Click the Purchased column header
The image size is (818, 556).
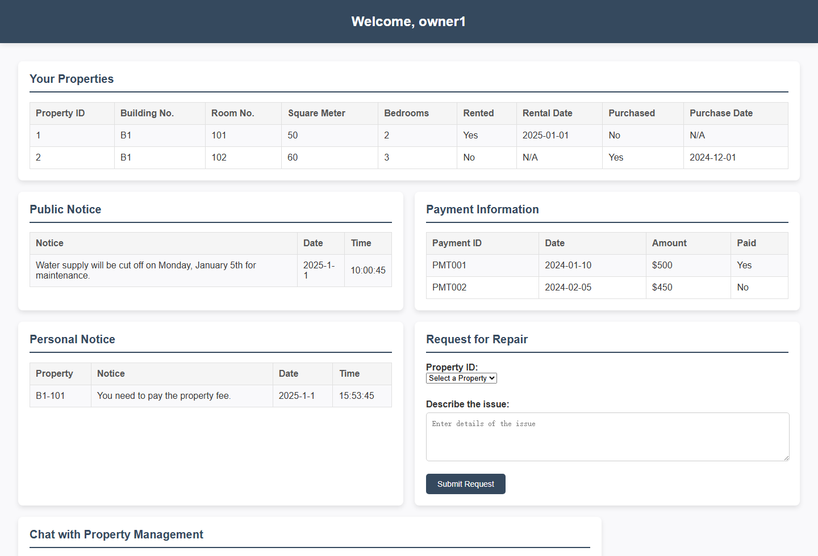pyautogui.click(x=643, y=113)
